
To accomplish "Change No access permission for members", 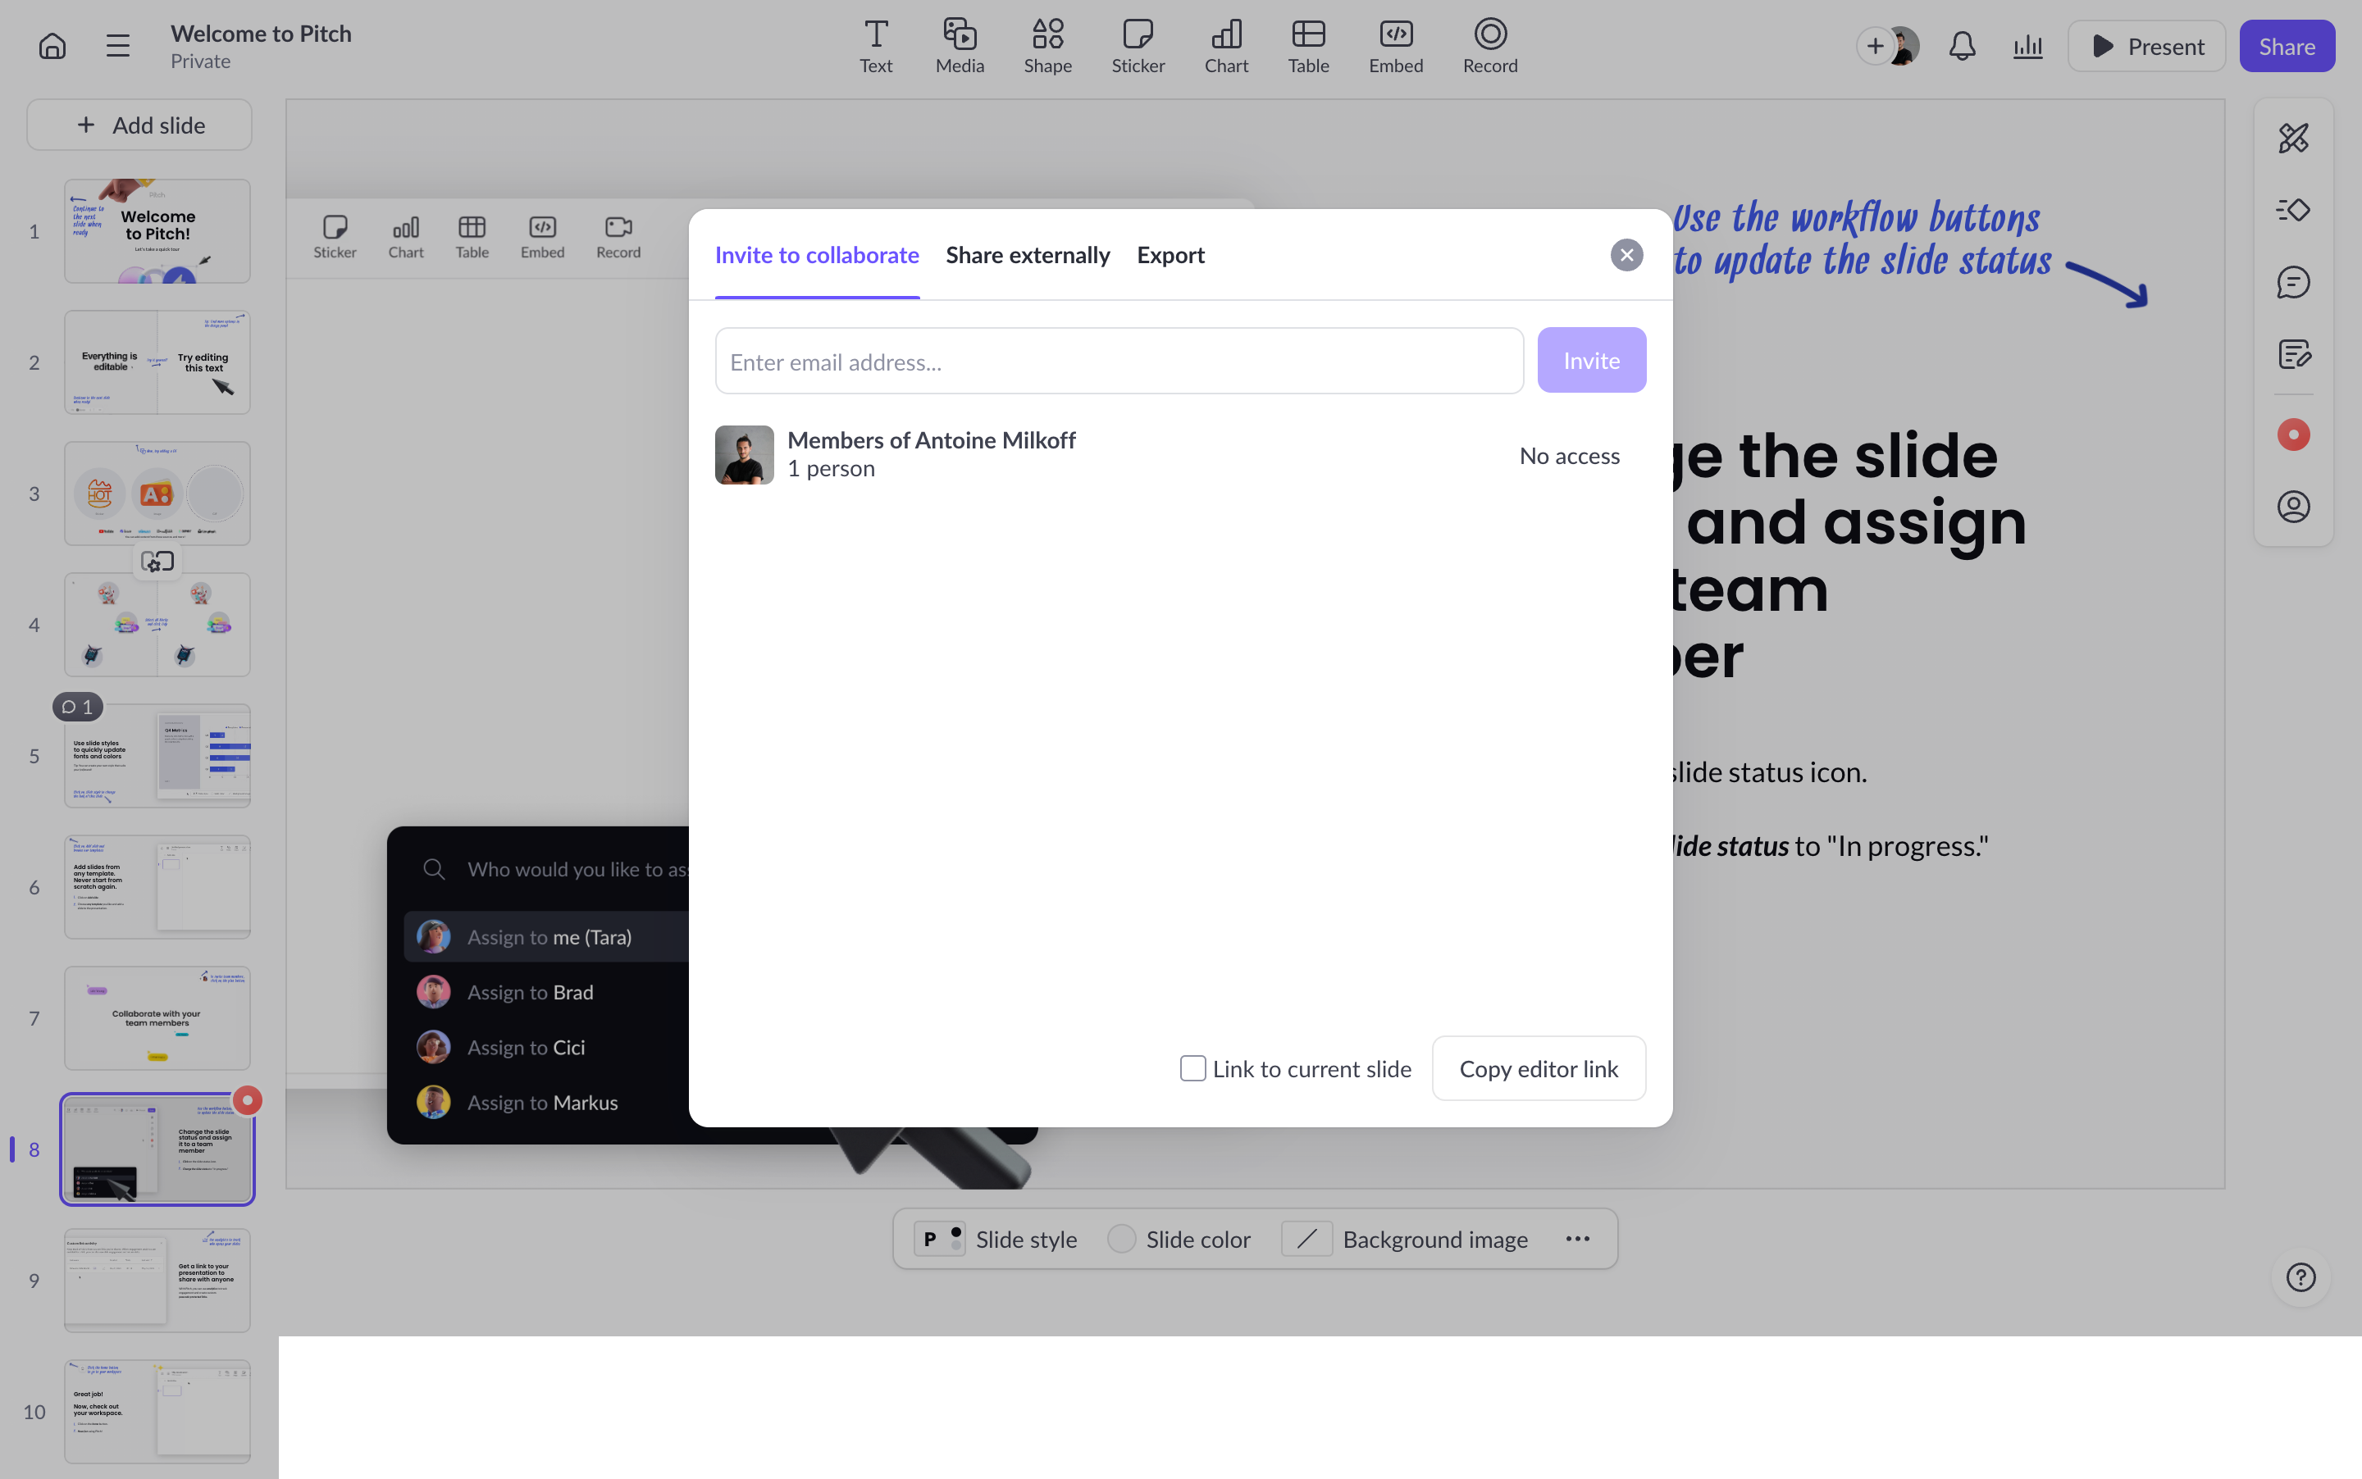I will point(1568,455).
